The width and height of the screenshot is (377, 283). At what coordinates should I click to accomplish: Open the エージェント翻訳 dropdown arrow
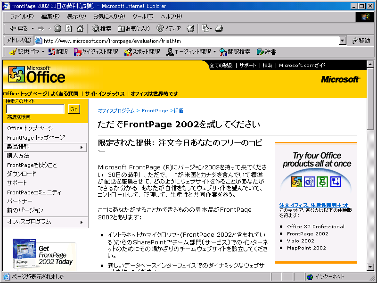click(x=214, y=52)
